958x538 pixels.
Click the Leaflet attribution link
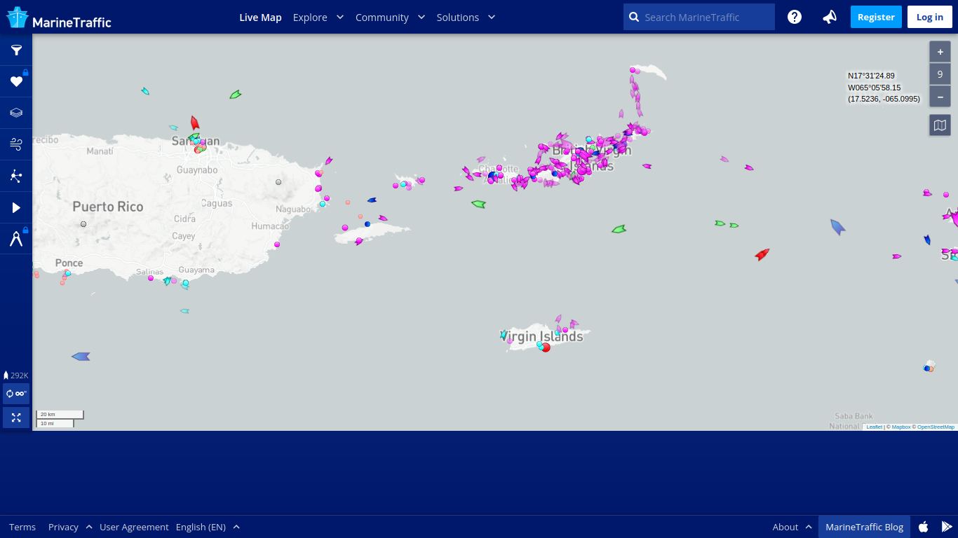[x=874, y=427]
